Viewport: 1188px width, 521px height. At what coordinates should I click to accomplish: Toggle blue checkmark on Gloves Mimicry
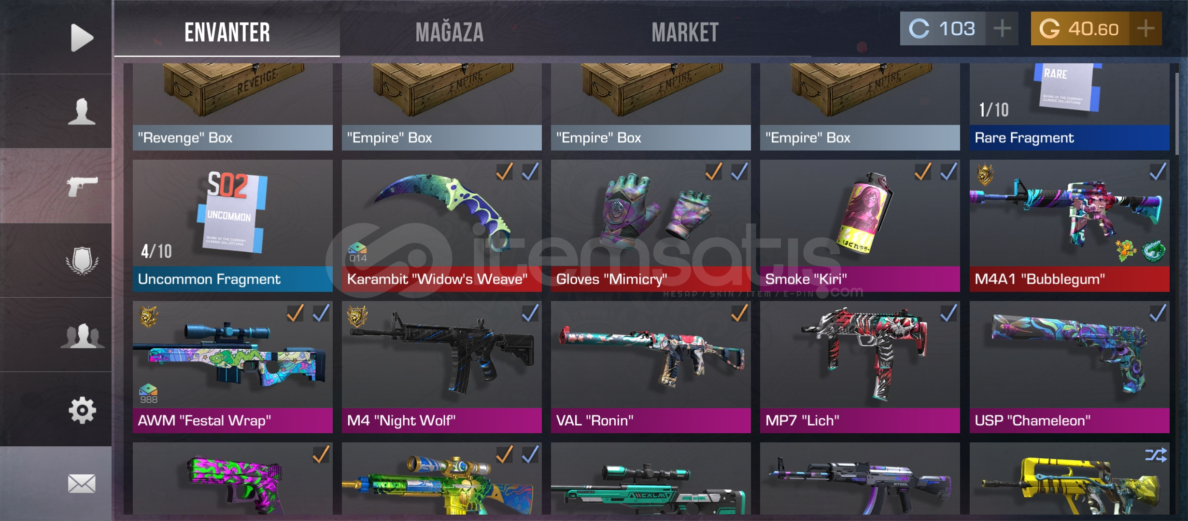(x=739, y=172)
